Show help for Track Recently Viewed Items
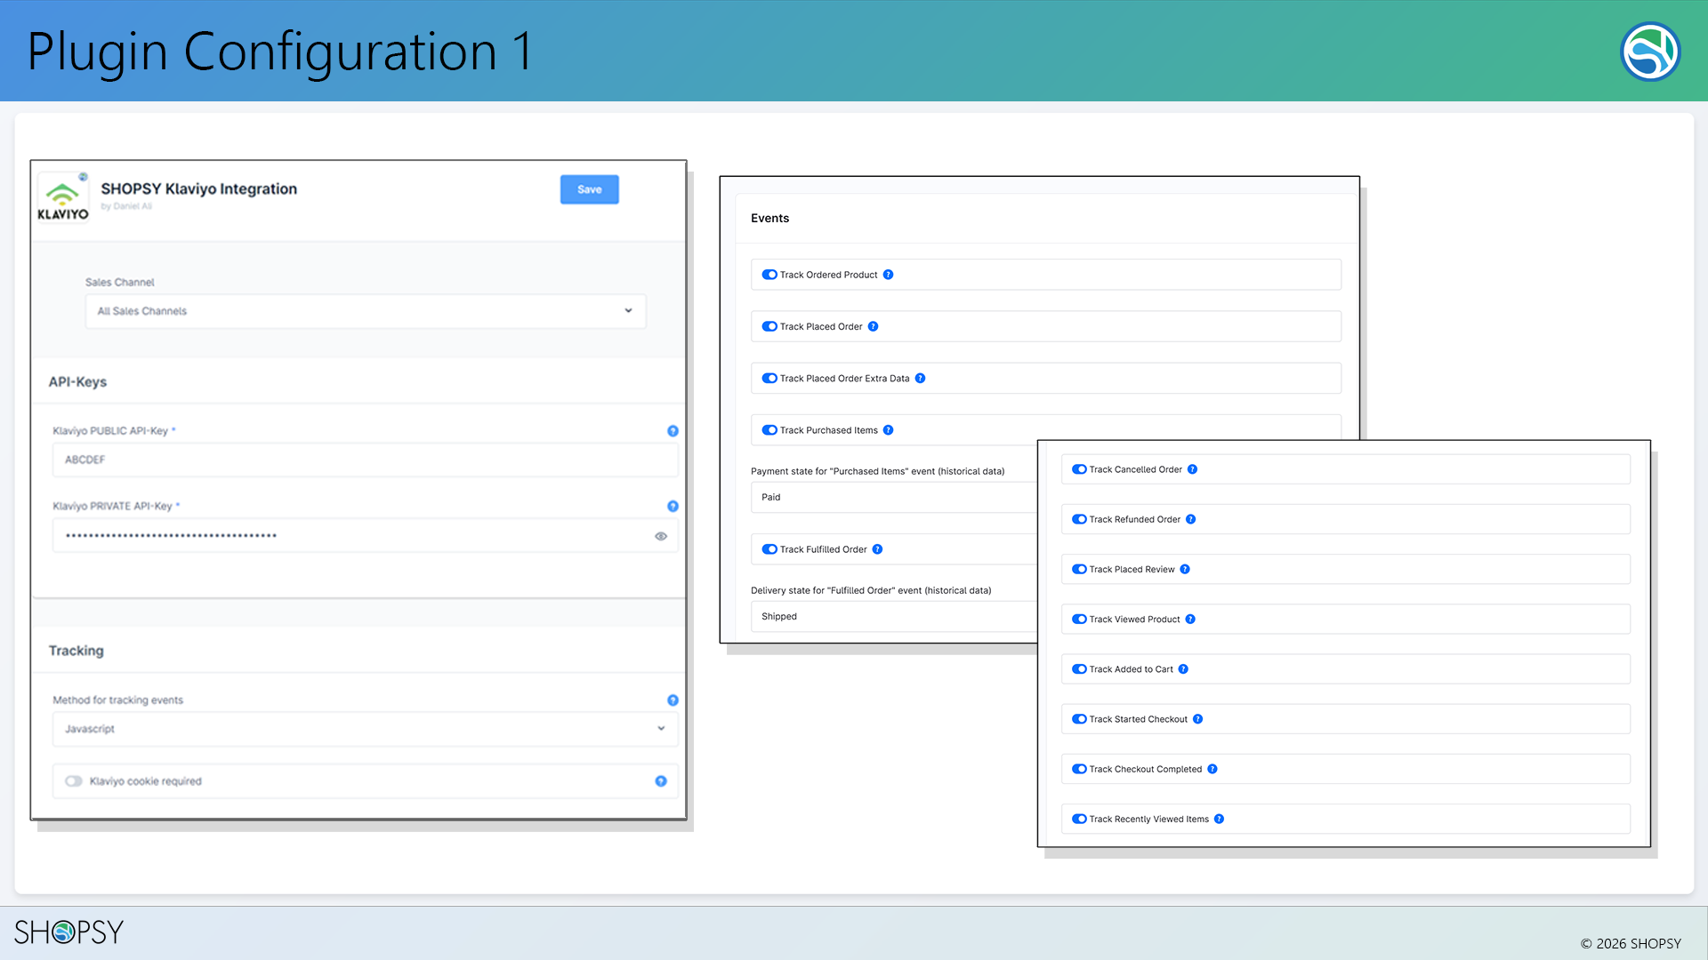 pyautogui.click(x=1219, y=820)
